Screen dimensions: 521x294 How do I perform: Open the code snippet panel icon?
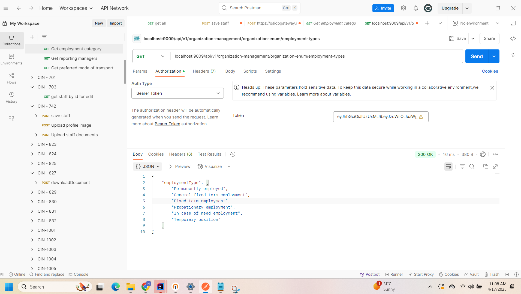(x=513, y=38)
